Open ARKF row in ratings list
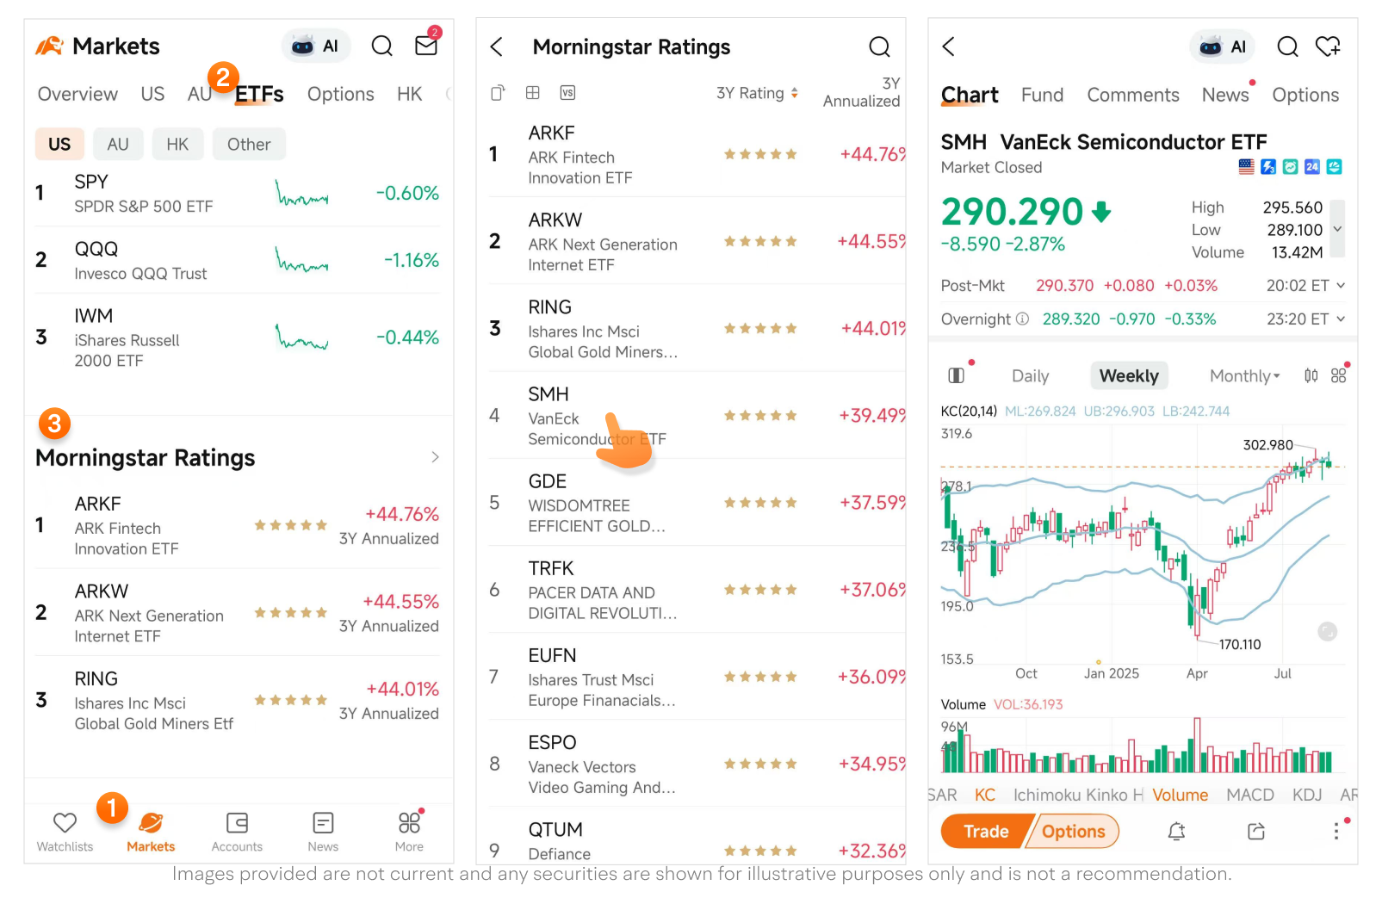 697,154
